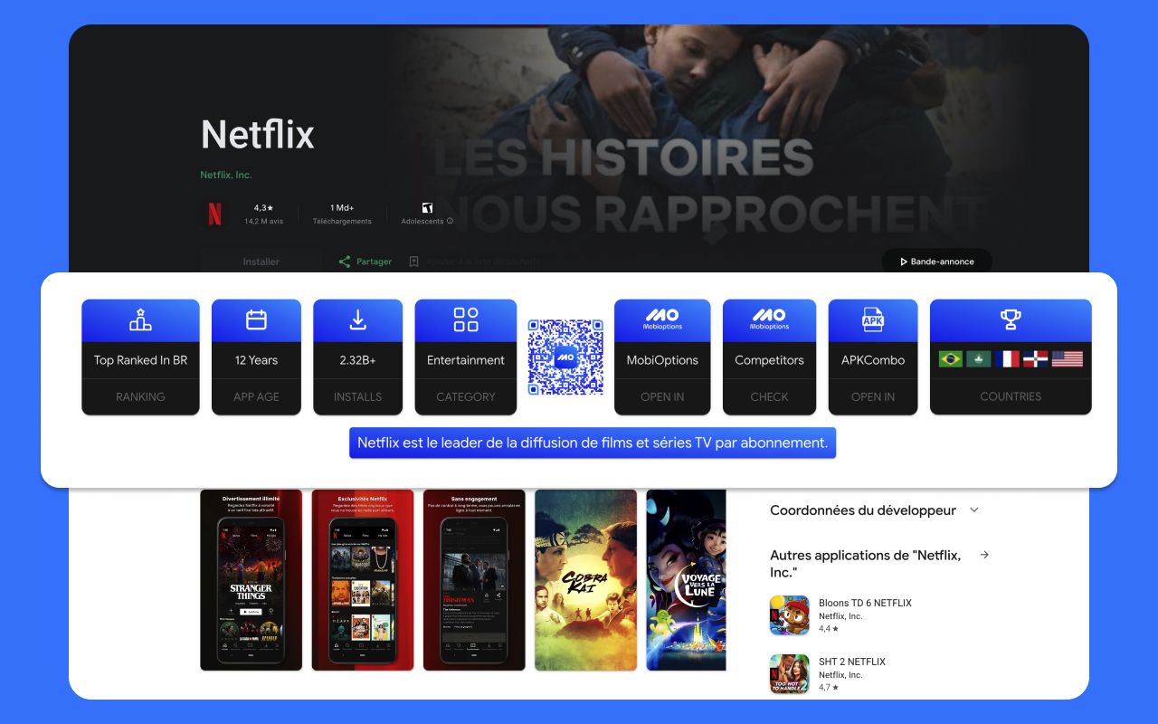Open the Cobra Kai screenshot

(x=585, y=580)
